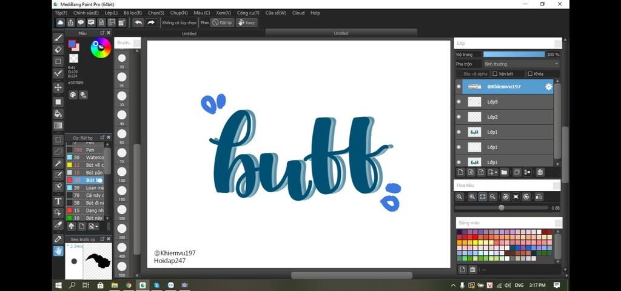Hide the @Khiemvu197 layer
621x291 pixels.
[458, 87]
